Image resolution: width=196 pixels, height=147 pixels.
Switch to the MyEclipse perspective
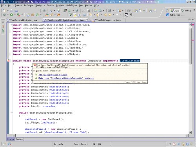tap(173, 15)
